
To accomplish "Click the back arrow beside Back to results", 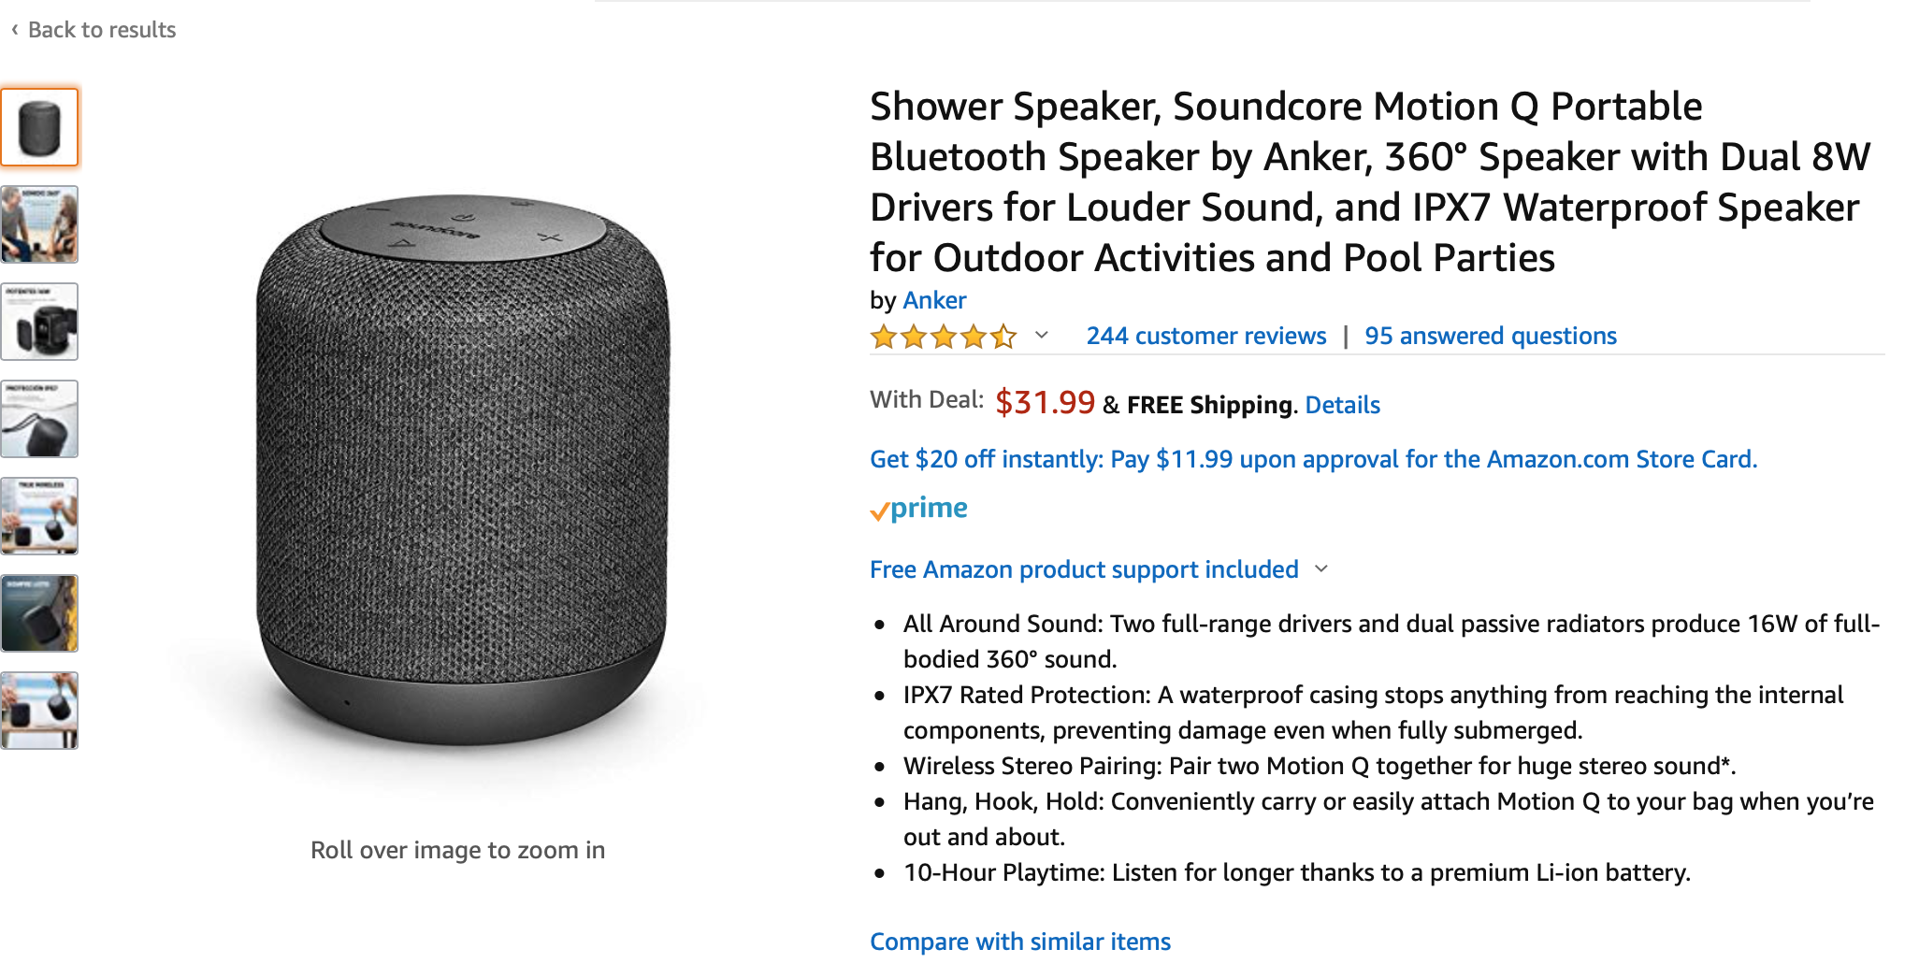I will point(14,30).
